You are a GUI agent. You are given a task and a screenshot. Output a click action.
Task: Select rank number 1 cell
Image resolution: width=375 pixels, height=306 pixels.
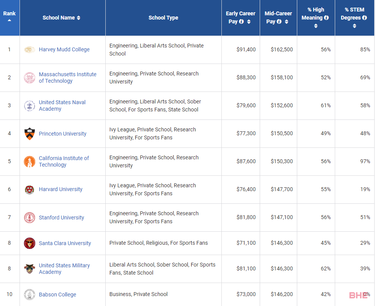click(9, 49)
